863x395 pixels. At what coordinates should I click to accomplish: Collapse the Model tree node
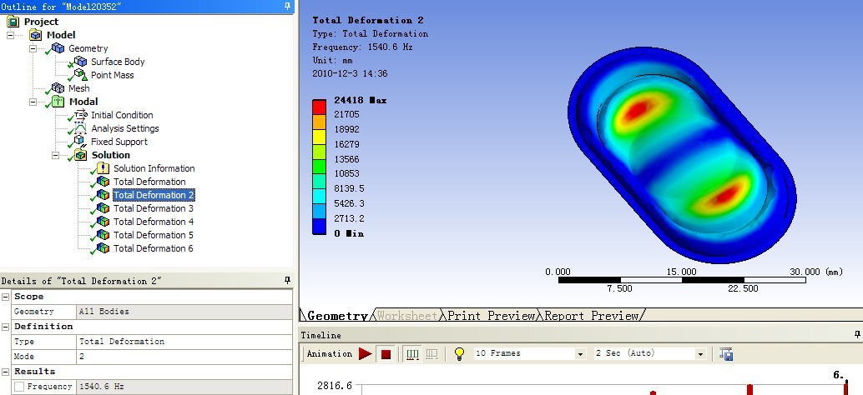11,35
